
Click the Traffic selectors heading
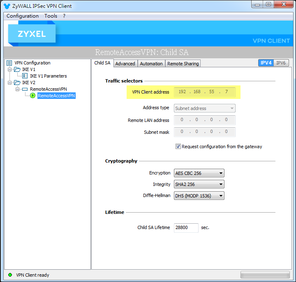(x=124, y=81)
